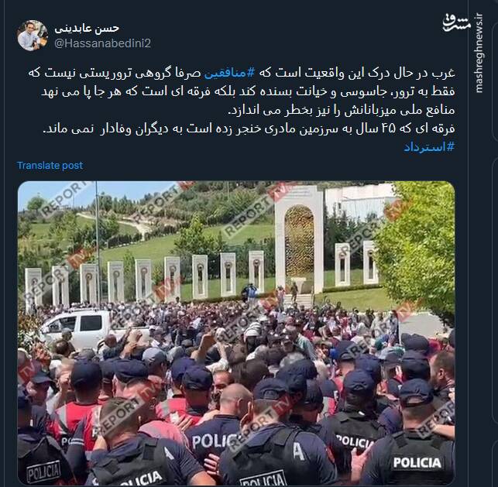Open the @Hassanabedini2 handle link
Image resolution: width=498 pixels, height=487 pixels.
(x=102, y=43)
